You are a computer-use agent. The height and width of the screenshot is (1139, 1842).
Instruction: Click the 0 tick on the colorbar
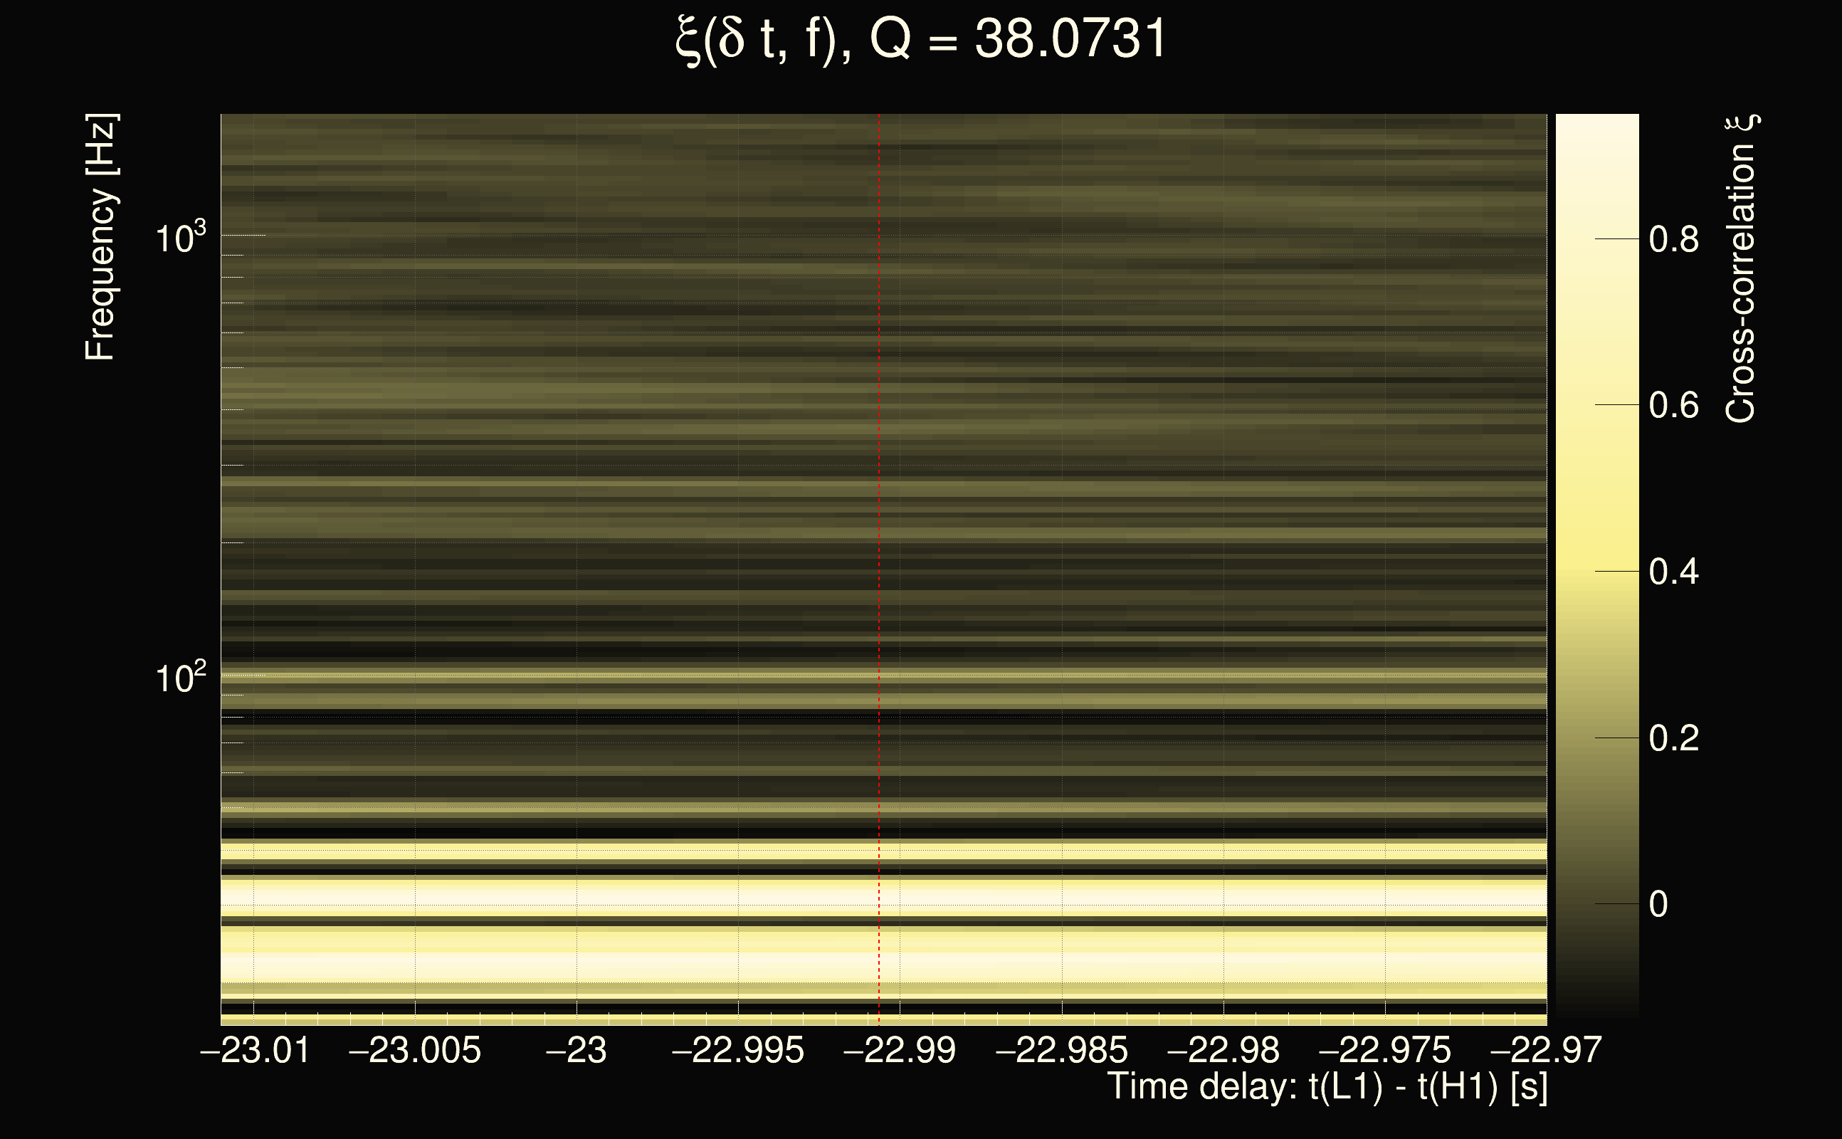click(1658, 904)
